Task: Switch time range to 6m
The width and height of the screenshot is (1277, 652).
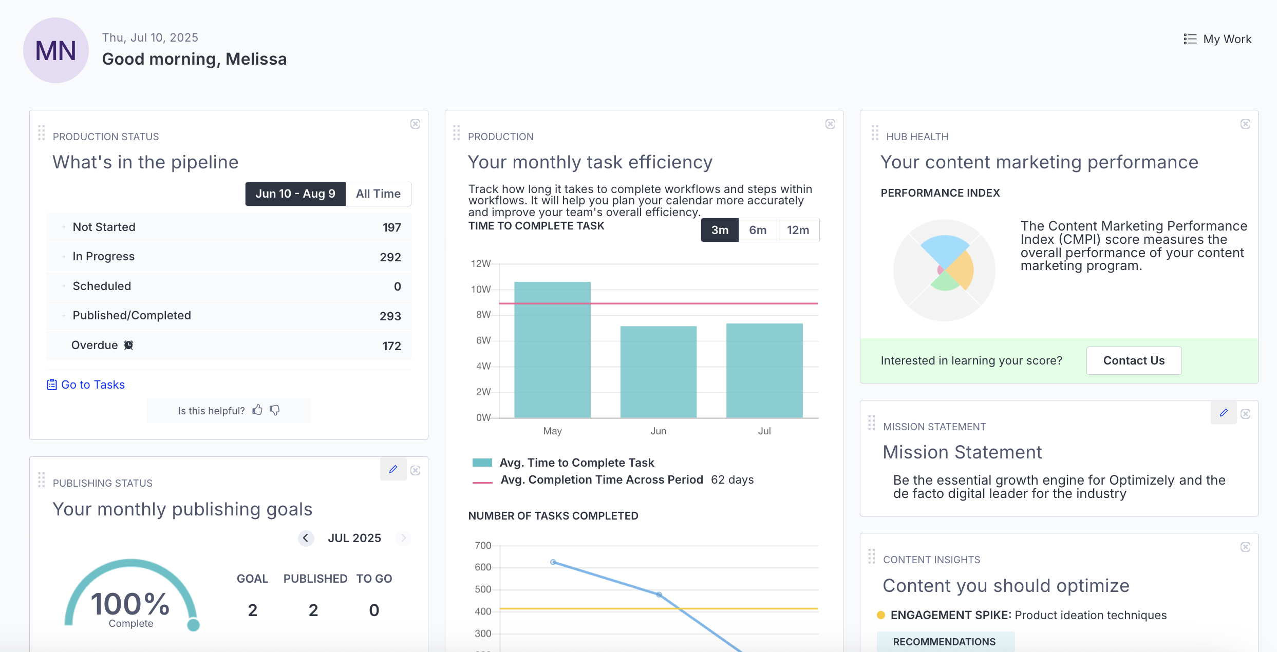Action: coord(757,230)
